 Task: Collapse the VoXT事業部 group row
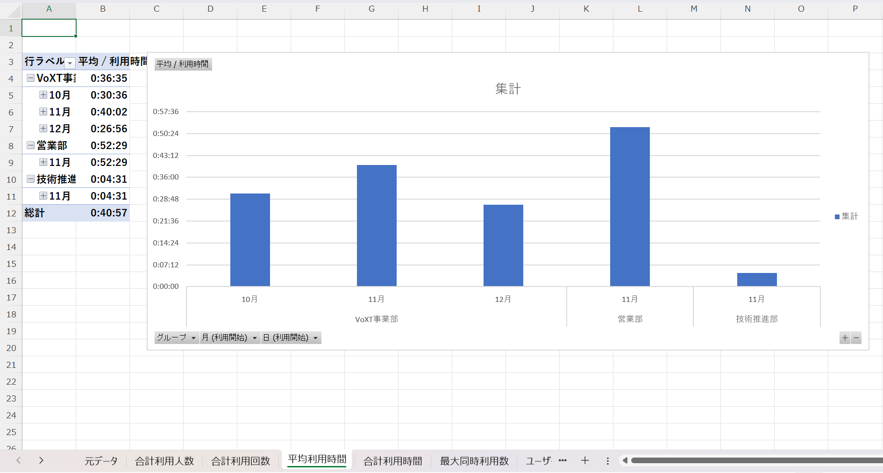tap(30, 78)
